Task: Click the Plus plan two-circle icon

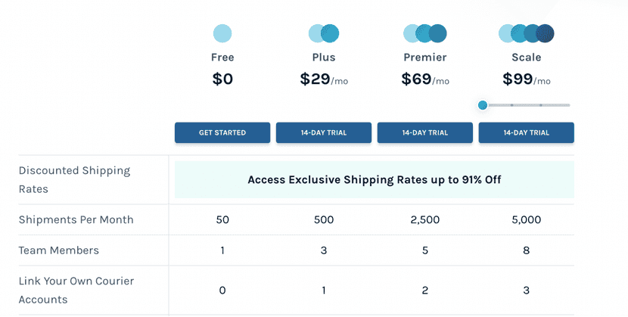Action: (323, 33)
